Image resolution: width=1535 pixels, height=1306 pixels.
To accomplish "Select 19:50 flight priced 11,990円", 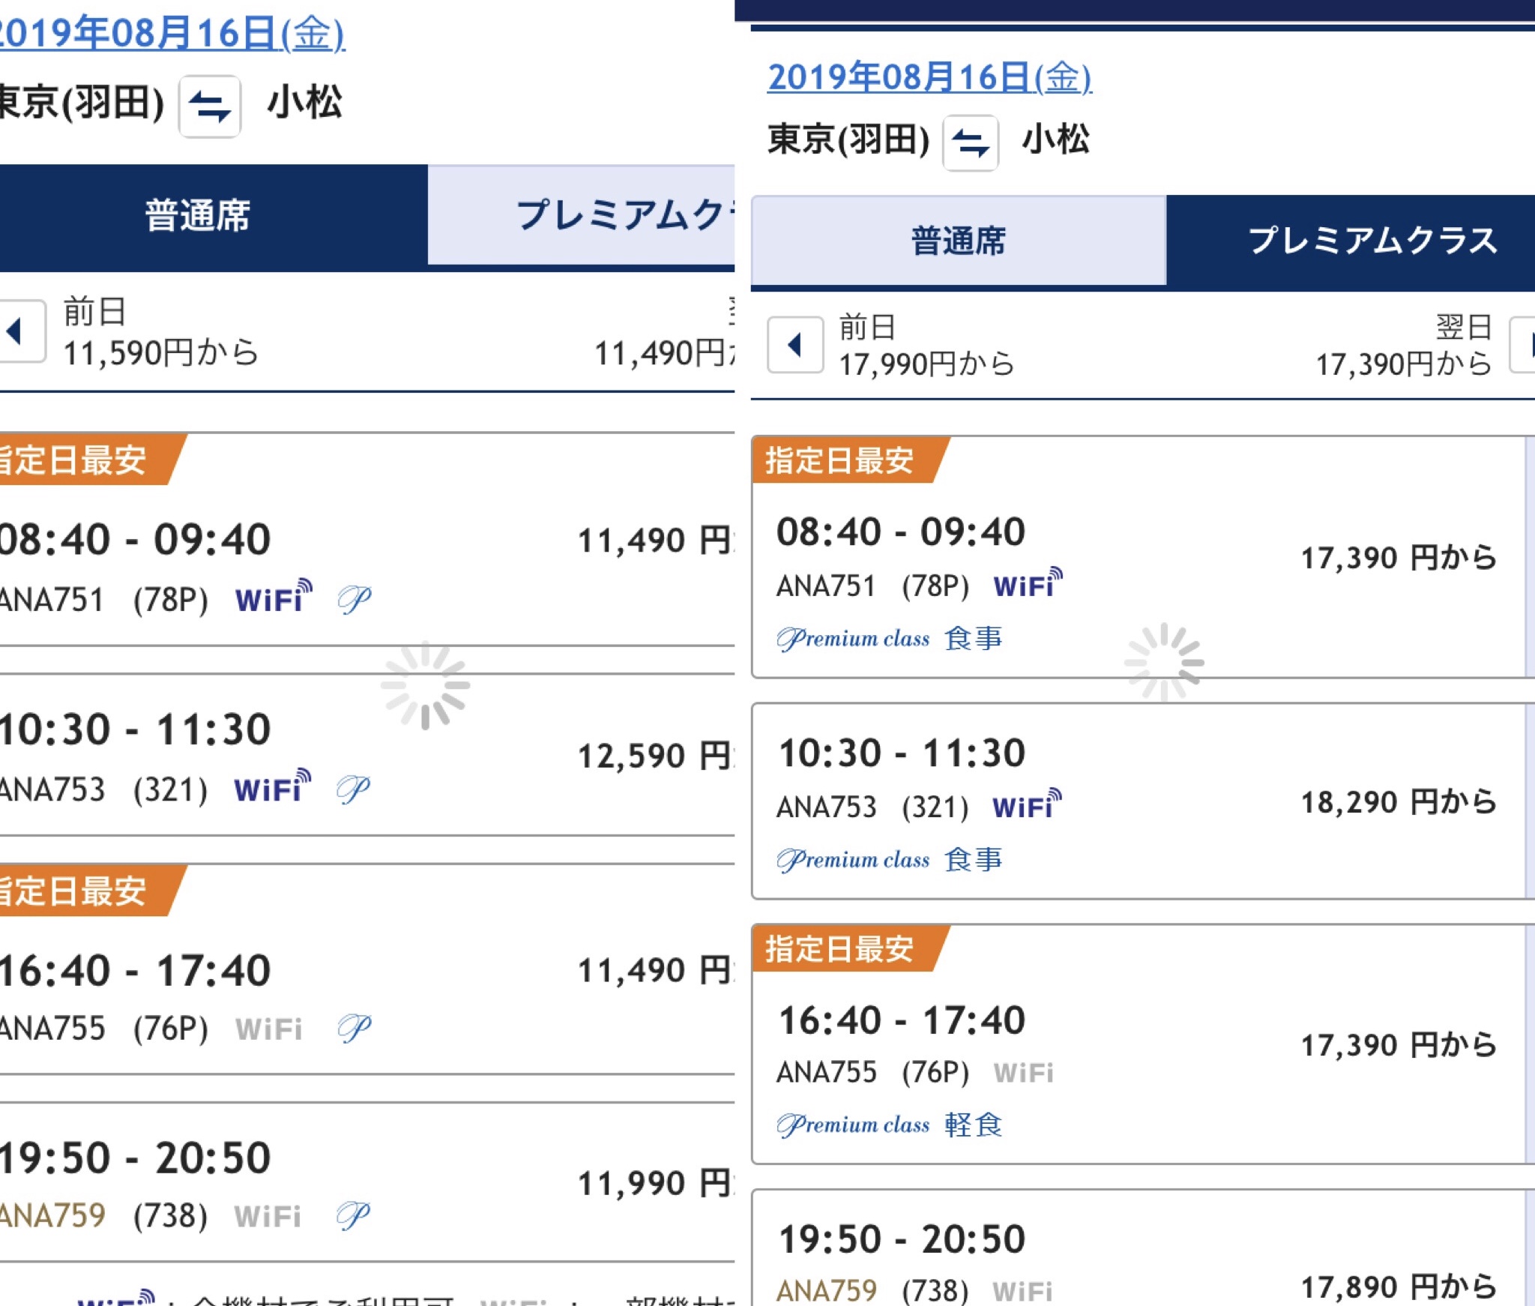I will (x=367, y=1182).
